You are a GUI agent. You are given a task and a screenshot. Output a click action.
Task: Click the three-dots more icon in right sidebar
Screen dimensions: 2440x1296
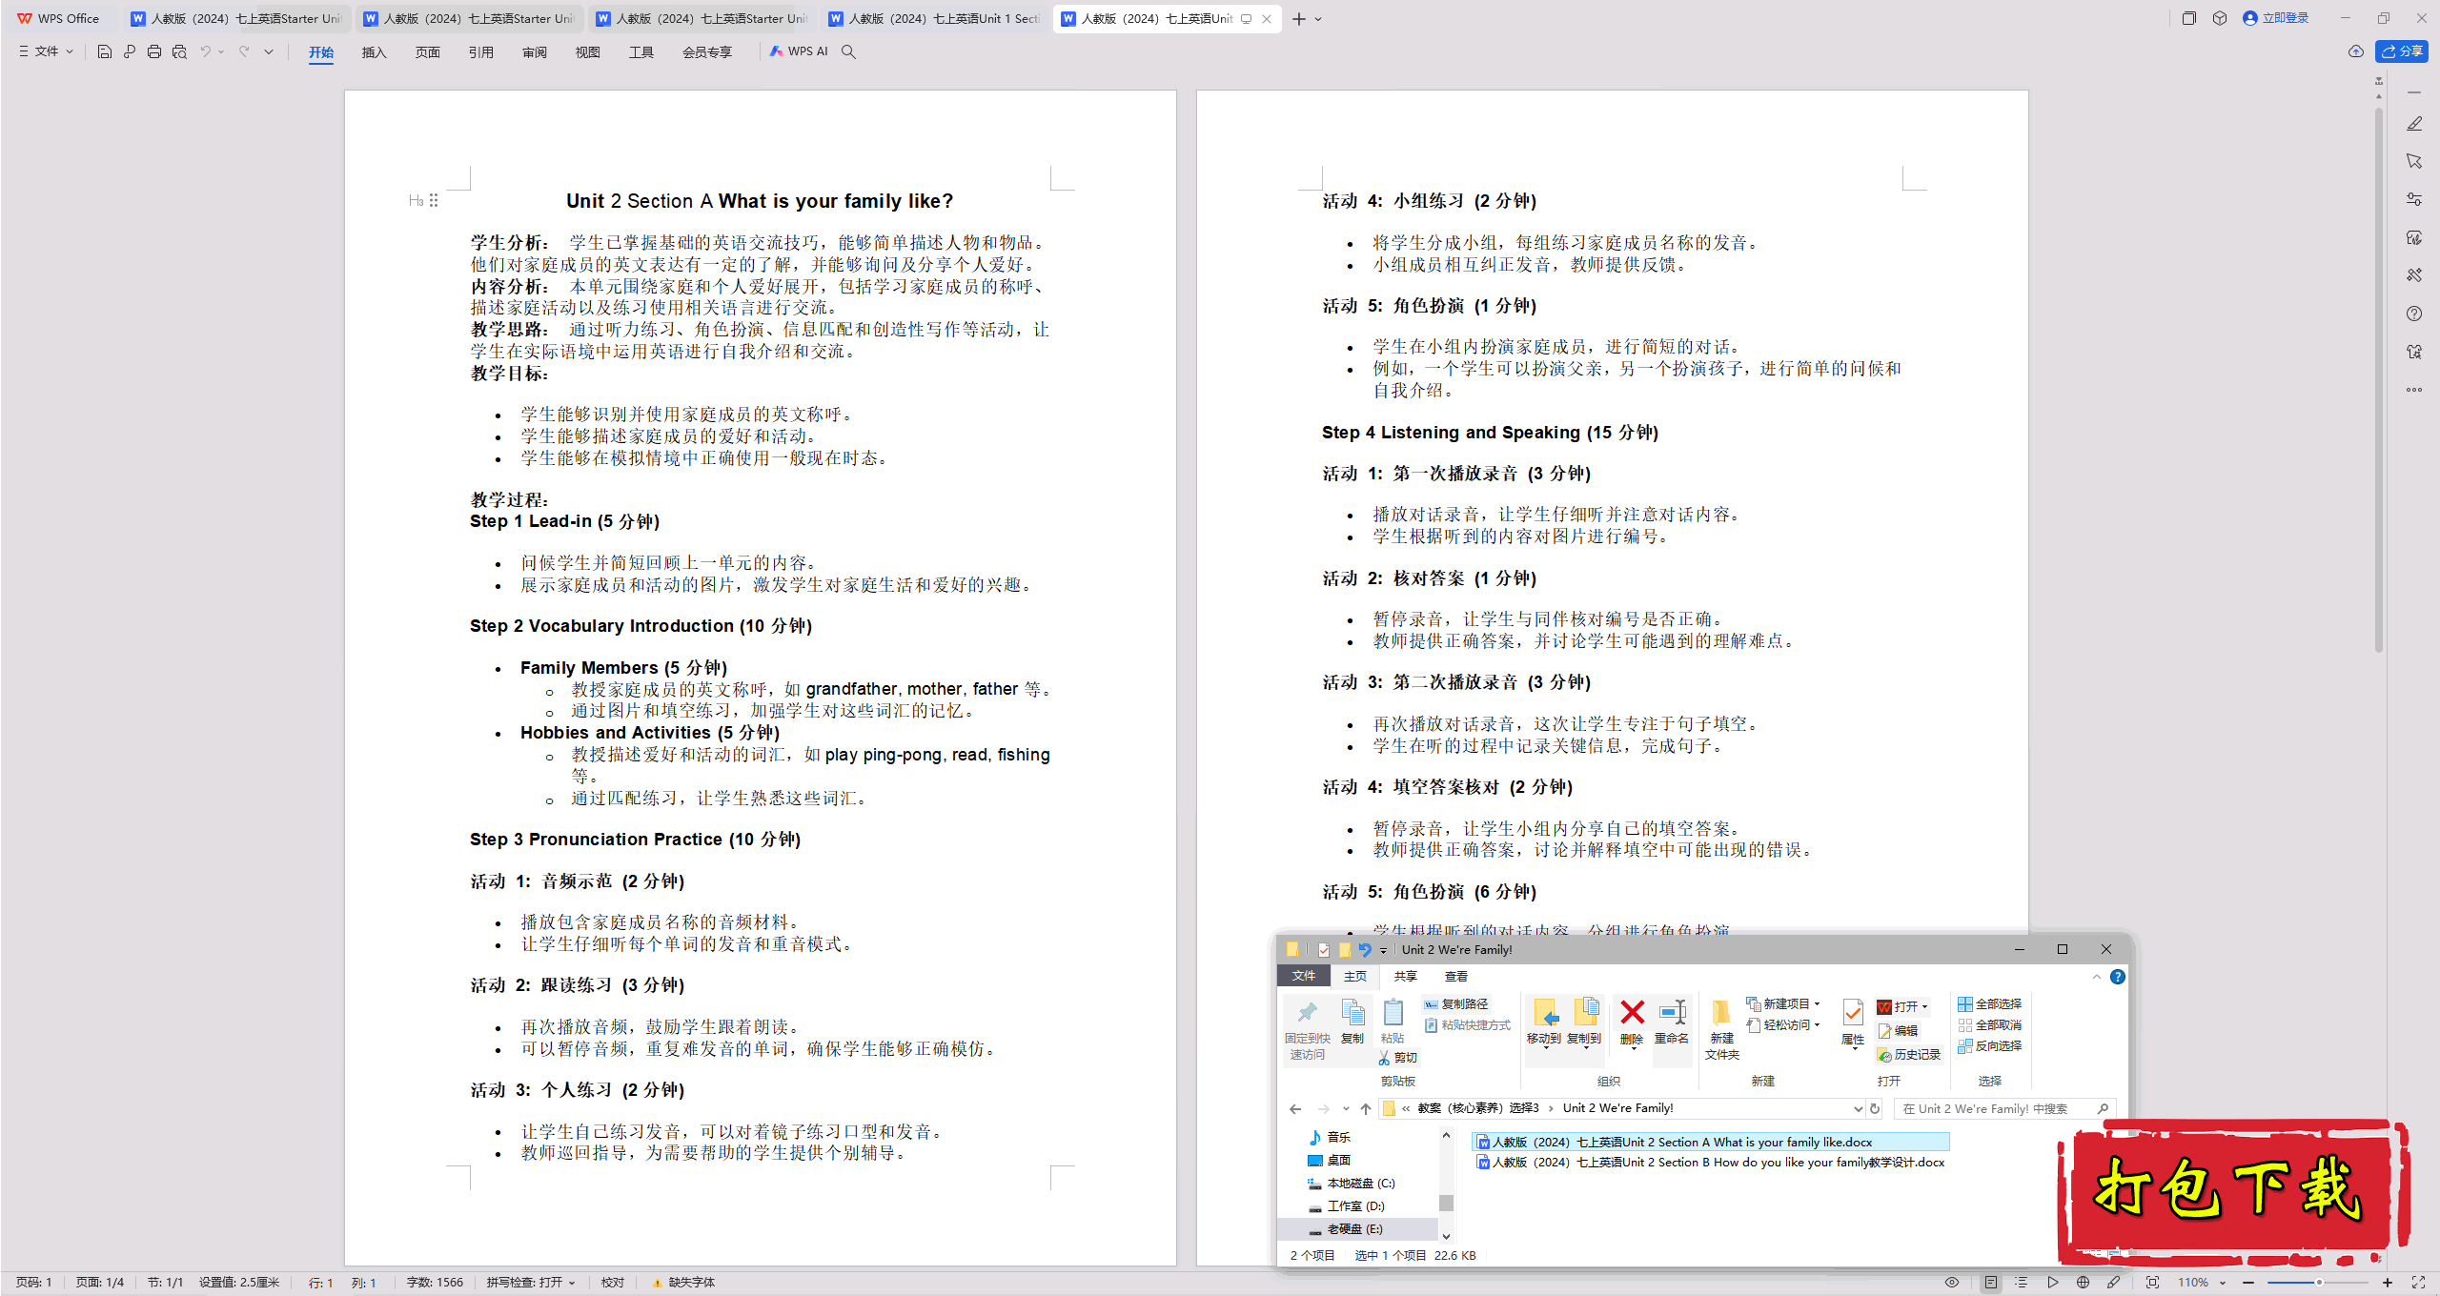[x=2413, y=390]
